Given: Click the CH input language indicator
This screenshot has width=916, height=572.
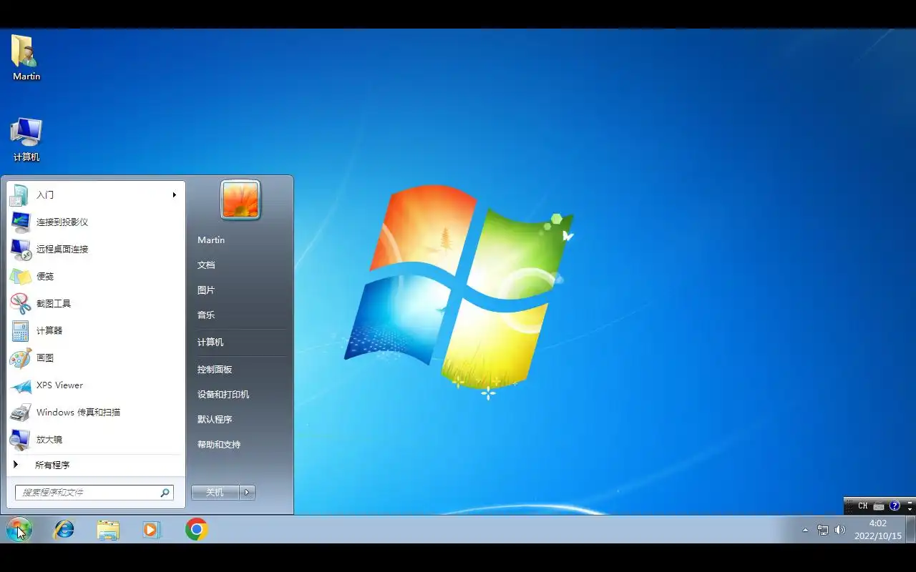Looking at the screenshot, I should 863,506.
